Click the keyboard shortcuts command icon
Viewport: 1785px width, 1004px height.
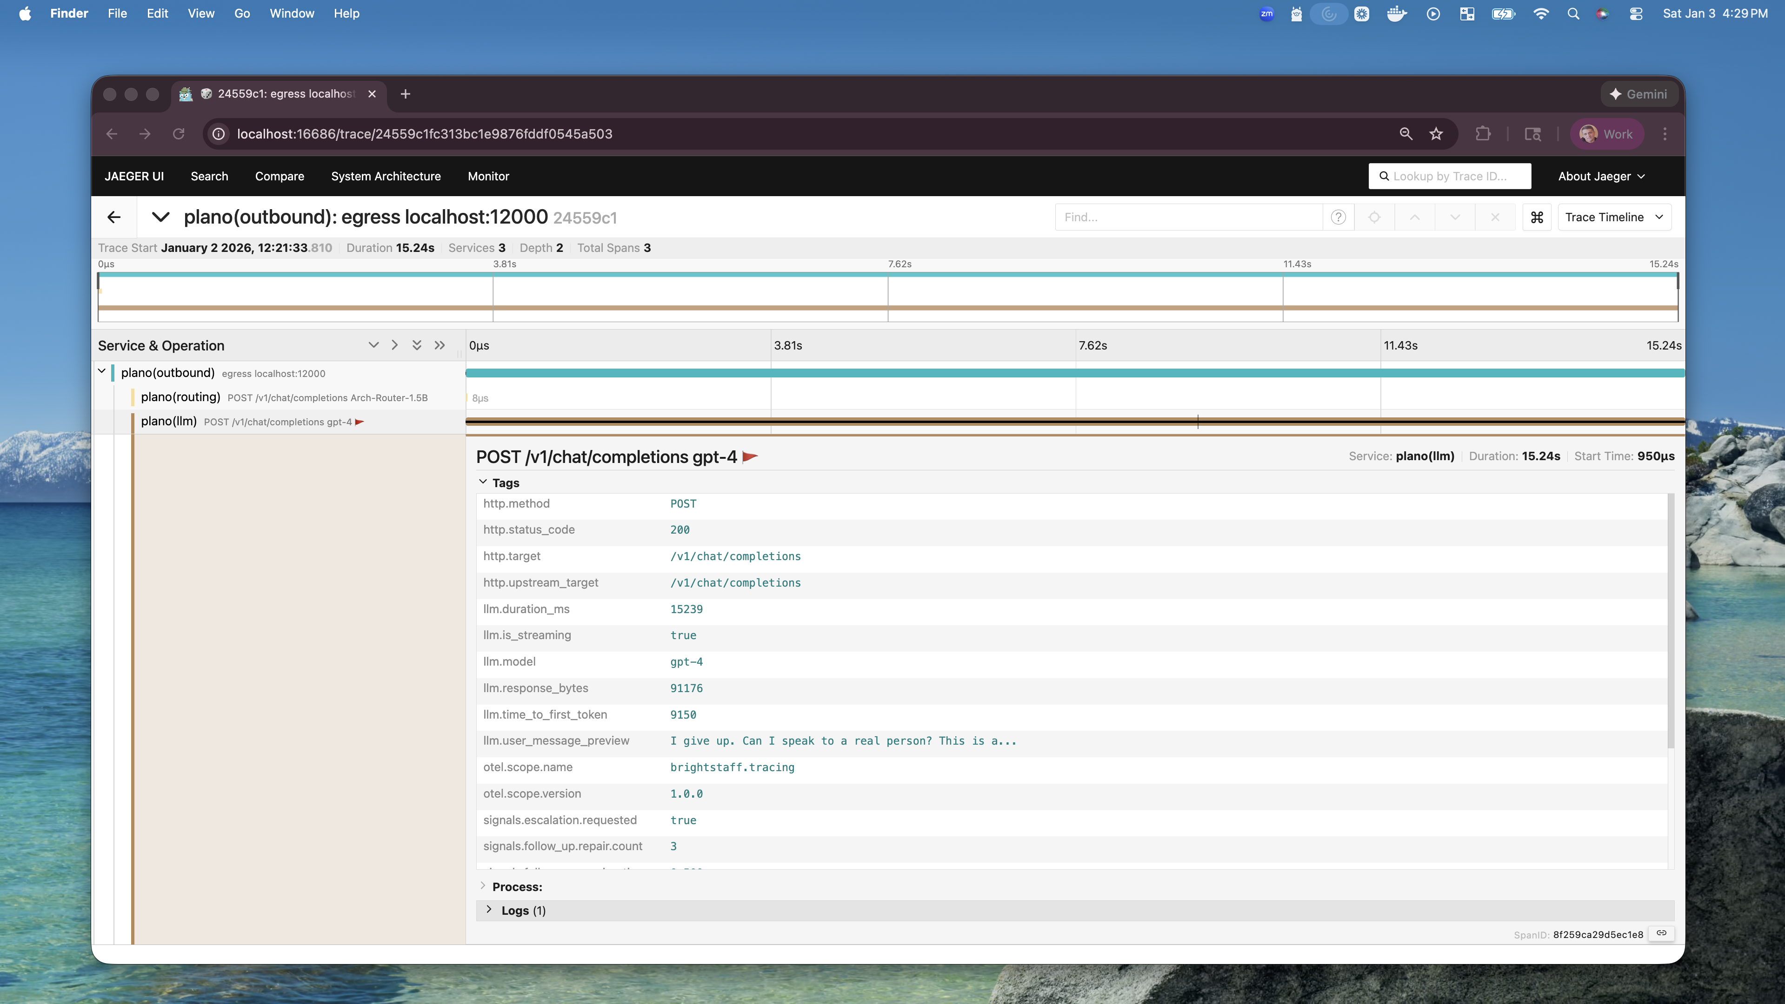[x=1536, y=218]
